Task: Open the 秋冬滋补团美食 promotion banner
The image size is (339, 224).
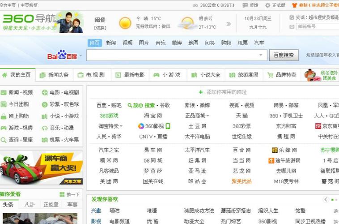Action: [321, 75]
